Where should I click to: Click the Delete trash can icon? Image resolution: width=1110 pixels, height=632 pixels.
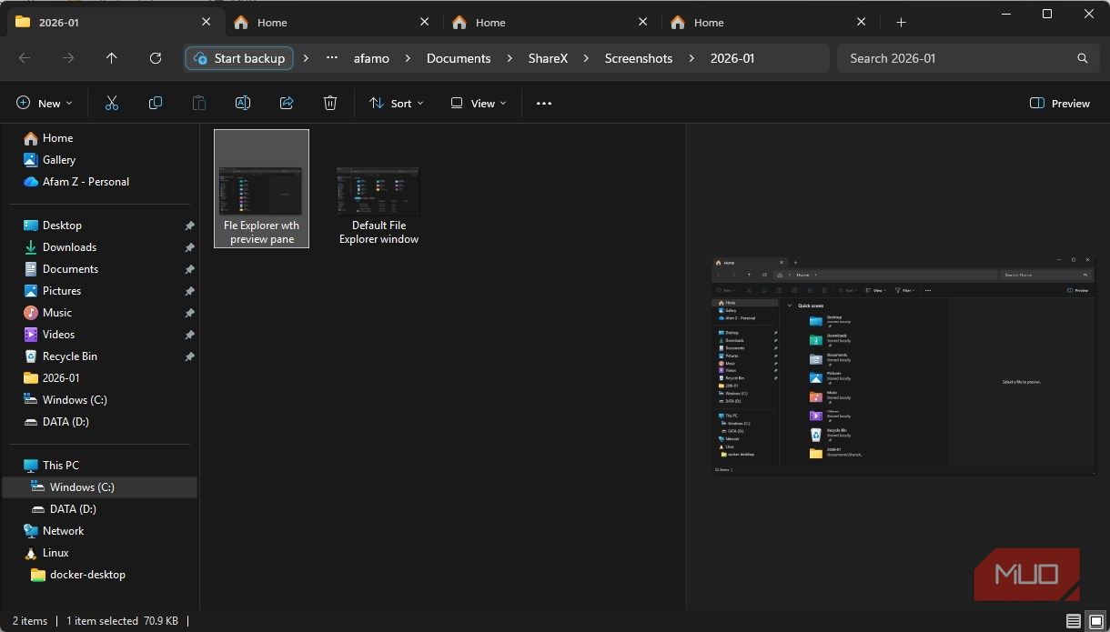330,104
